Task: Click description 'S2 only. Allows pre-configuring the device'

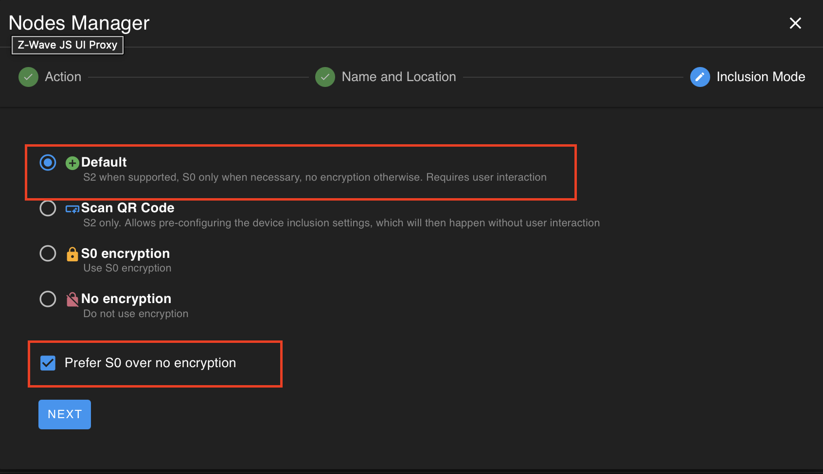Action: (x=341, y=223)
